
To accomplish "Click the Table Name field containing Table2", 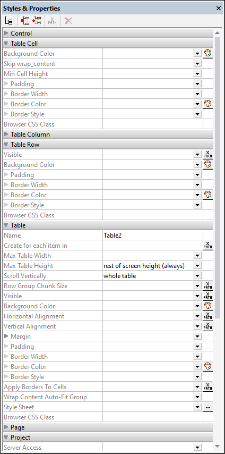I will tap(153, 235).
